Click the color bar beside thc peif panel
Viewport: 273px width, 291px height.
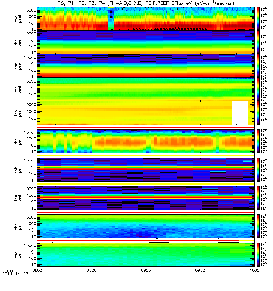[258, 198]
